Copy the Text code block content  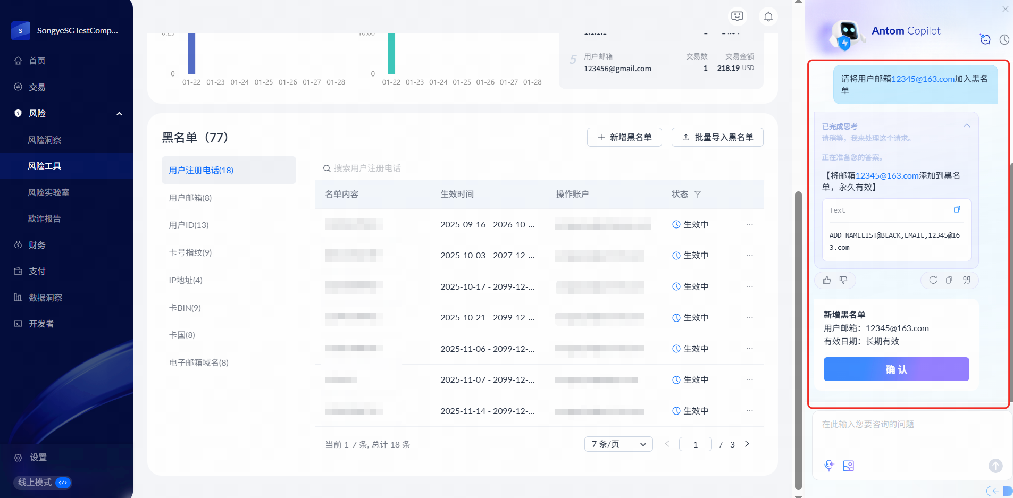click(x=957, y=210)
